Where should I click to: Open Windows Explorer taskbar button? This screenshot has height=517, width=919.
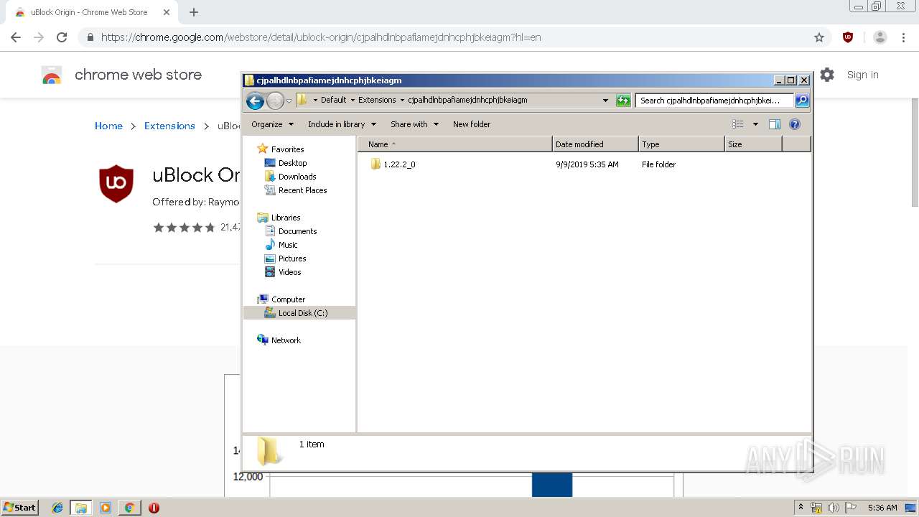pyautogui.click(x=81, y=508)
